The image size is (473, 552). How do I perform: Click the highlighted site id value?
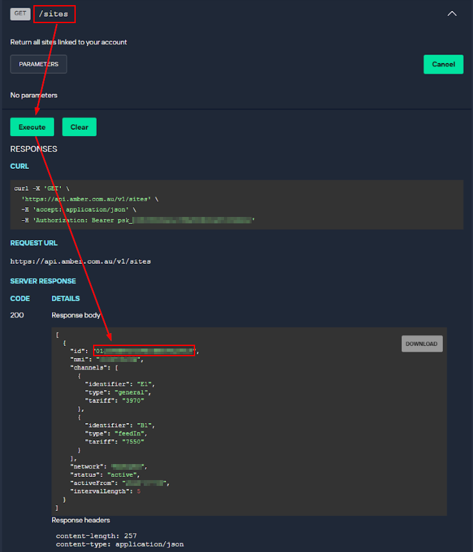click(144, 351)
